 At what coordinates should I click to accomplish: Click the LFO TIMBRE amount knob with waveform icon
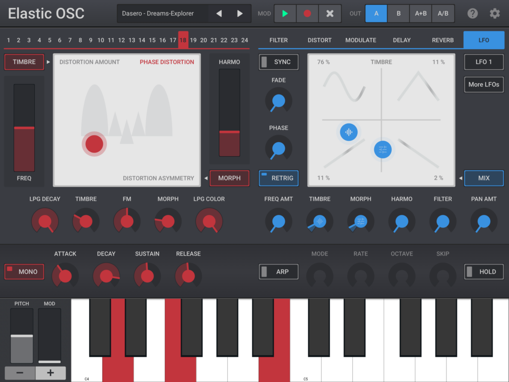point(320,221)
